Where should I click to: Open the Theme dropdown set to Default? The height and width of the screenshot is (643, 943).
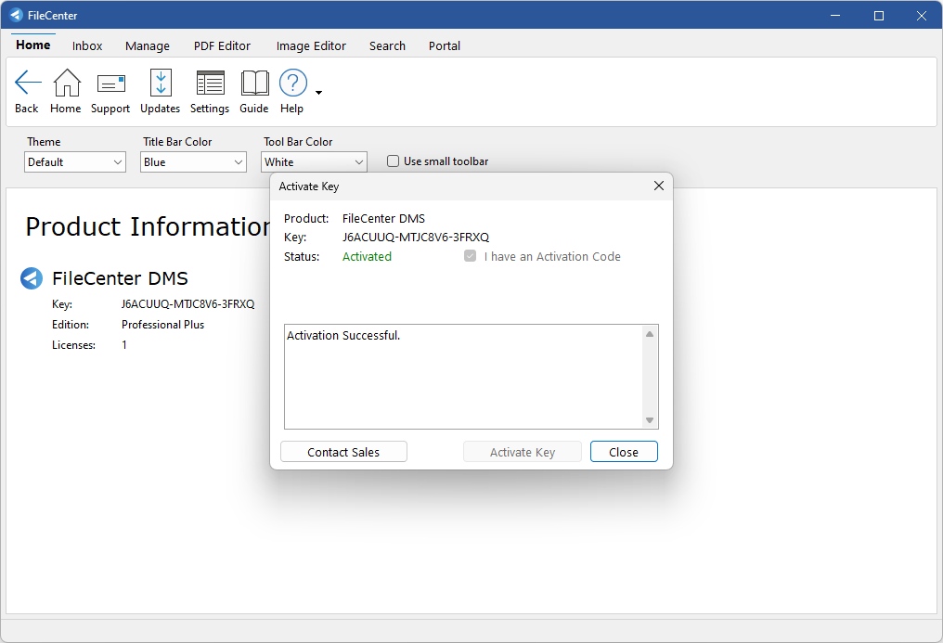pyautogui.click(x=75, y=162)
